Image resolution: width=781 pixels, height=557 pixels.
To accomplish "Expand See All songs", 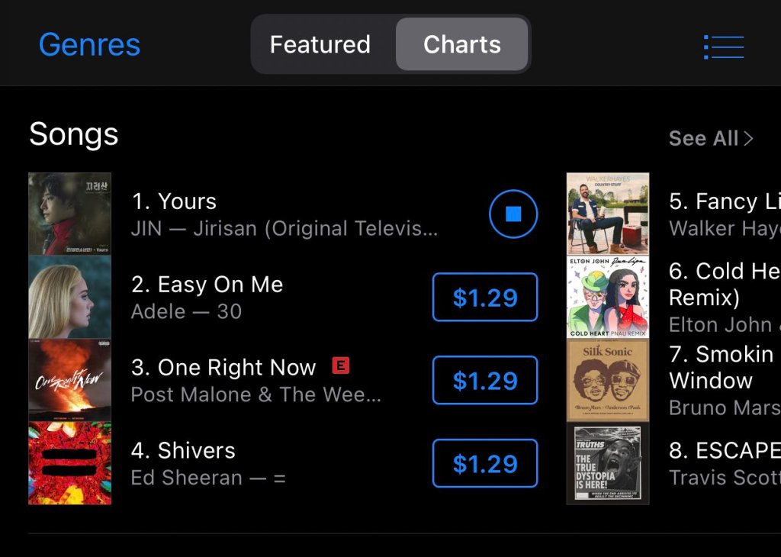I will [x=710, y=138].
